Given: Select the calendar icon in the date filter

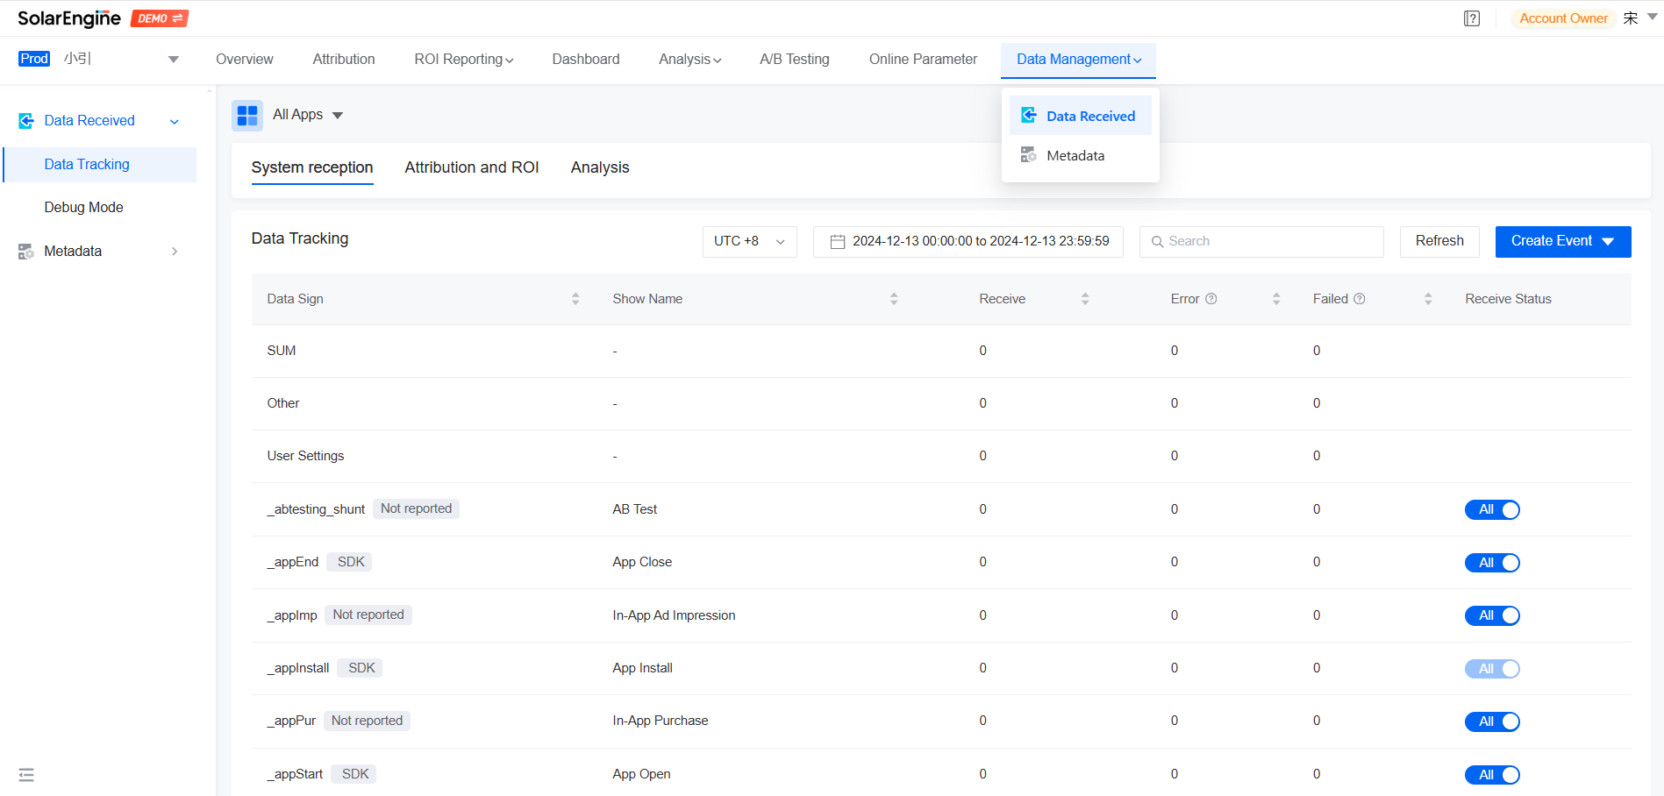Looking at the screenshot, I should pos(837,241).
